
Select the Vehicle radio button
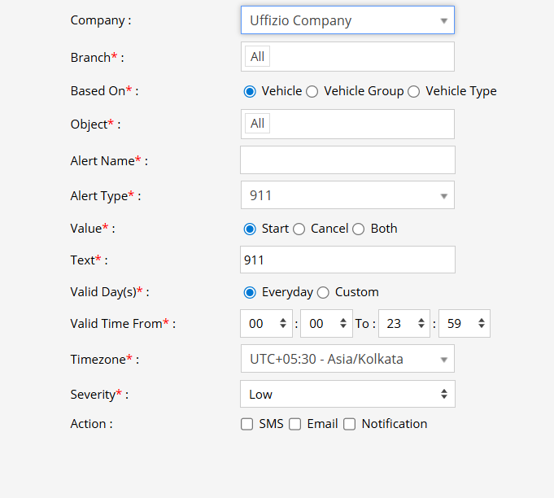[250, 92]
